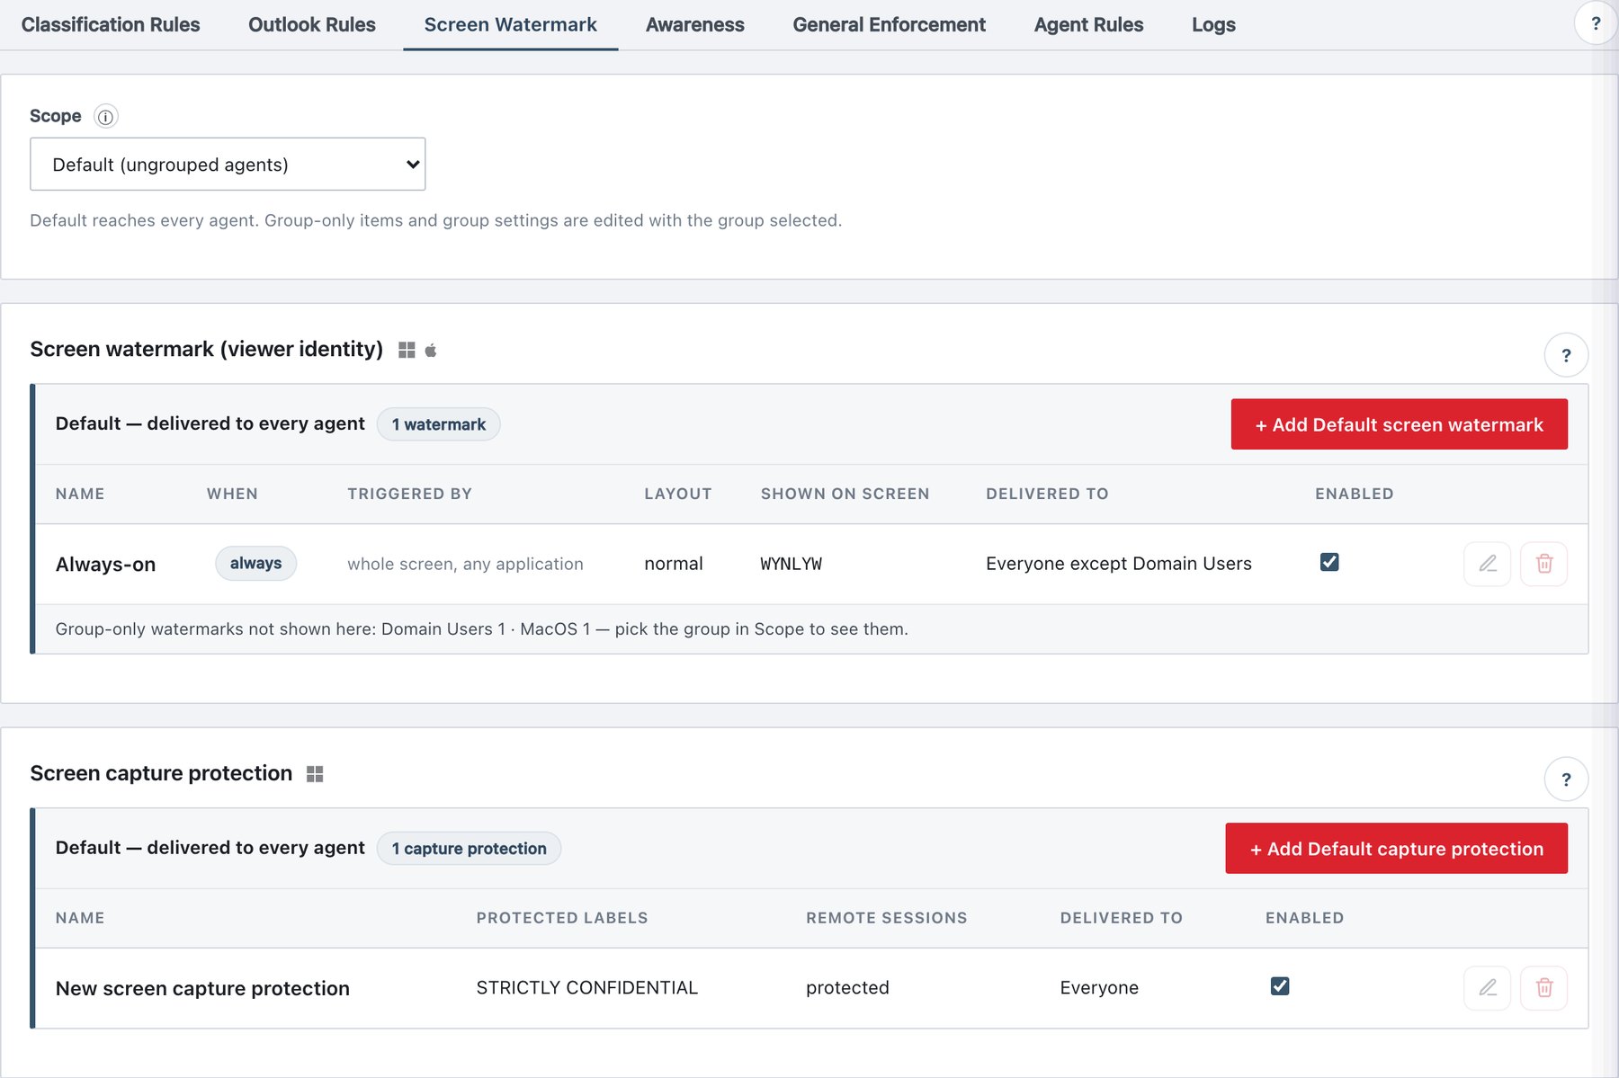This screenshot has width=1619, height=1078.
Task: Click the Apple icon beside Screen watermark heading
Action: [431, 350]
